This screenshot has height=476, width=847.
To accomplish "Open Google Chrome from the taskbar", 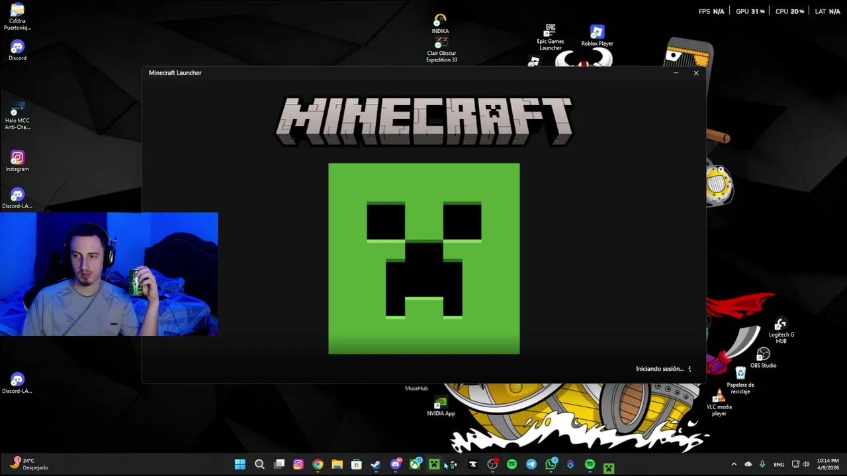I will [x=318, y=465].
